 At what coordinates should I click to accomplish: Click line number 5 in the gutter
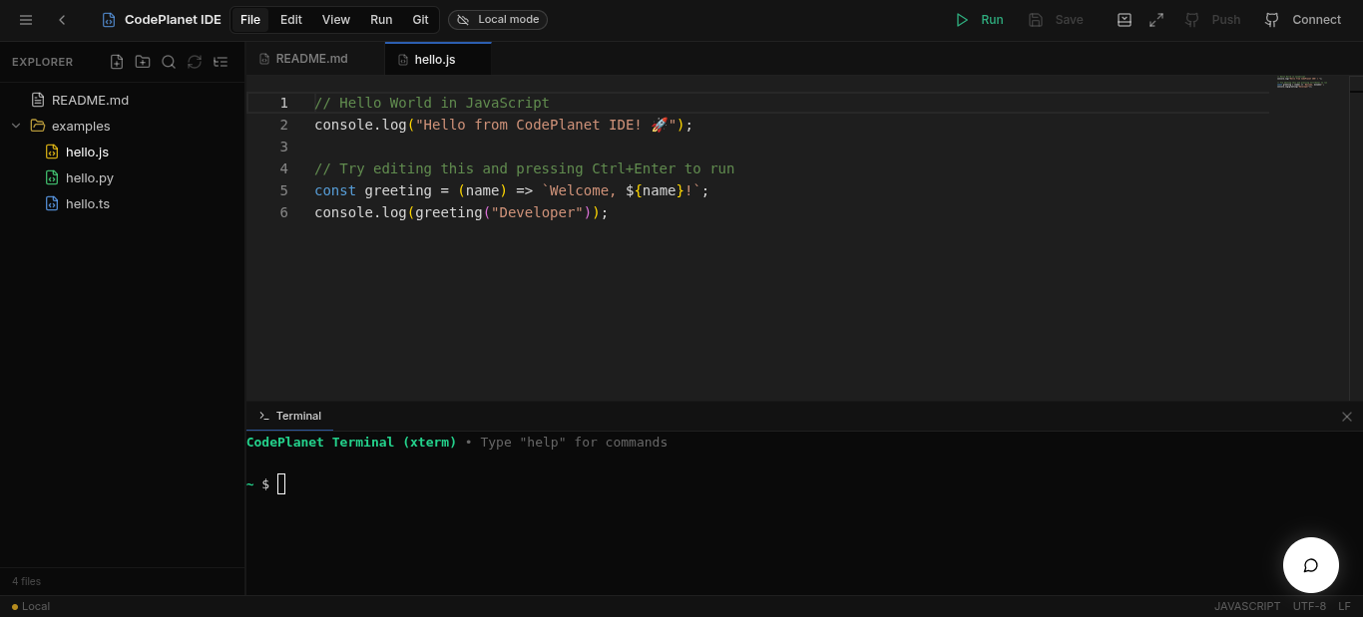284,190
